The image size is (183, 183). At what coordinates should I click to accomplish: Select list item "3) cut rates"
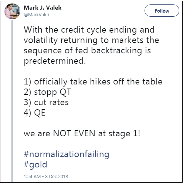46,103
